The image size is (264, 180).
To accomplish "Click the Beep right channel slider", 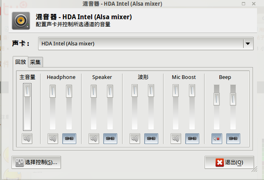I will (x=233, y=99).
